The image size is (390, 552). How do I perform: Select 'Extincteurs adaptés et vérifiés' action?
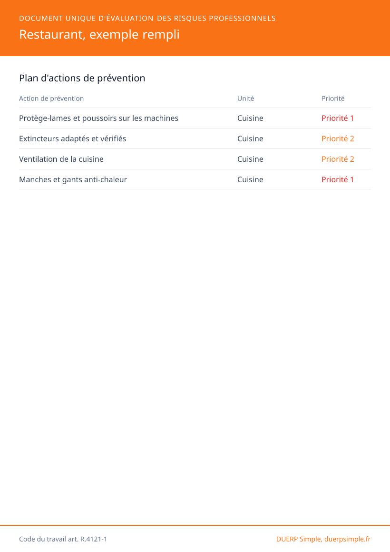(x=72, y=138)
